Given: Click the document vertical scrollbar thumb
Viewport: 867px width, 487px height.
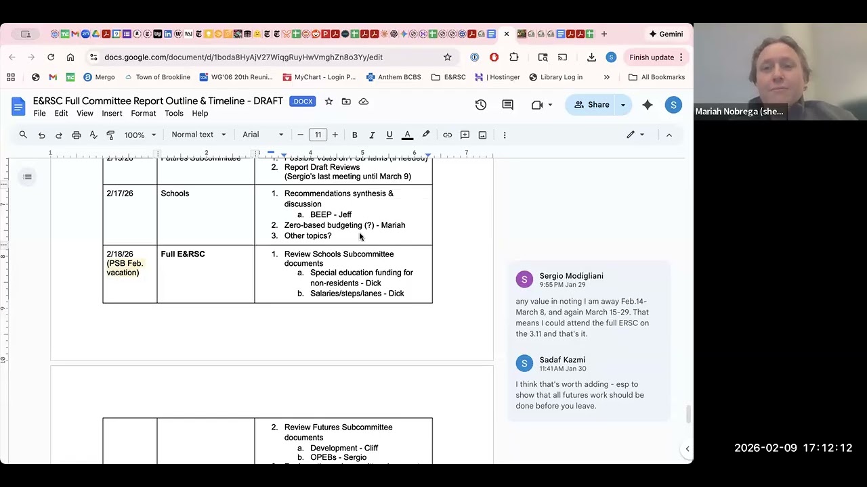Looking at the screenshot, I should click(x=689, y=414).
